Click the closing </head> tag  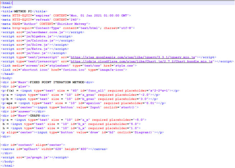(x=8, y=74)
